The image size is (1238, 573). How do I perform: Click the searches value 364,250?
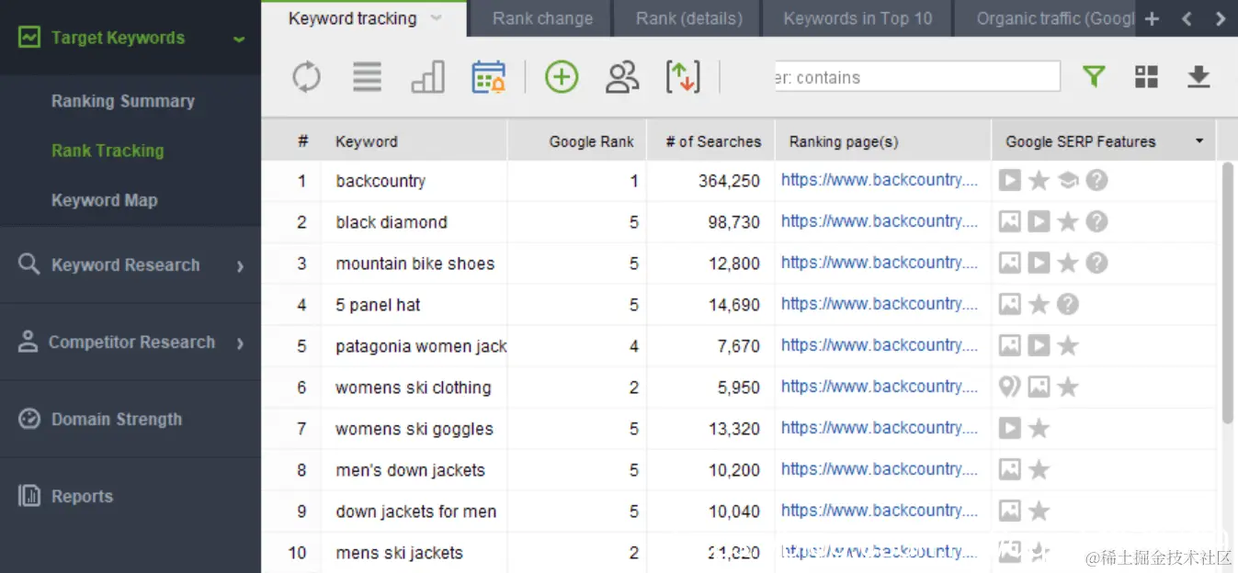coord(729,180)
